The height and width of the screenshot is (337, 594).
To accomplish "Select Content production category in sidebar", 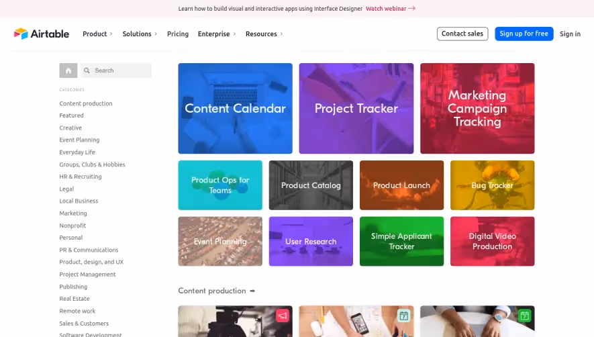I will 86,103.
